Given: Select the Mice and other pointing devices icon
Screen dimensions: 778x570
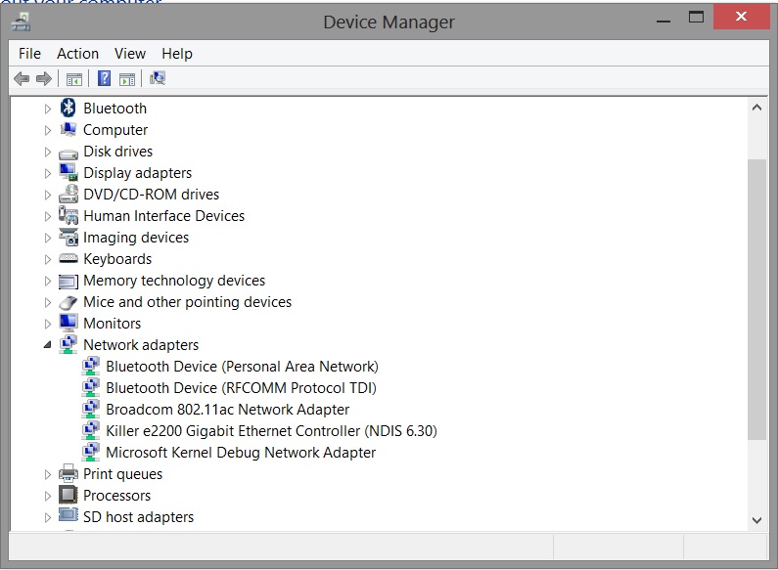Looking at the screenshot, I should pyautogui.click(x=69, y=302).
